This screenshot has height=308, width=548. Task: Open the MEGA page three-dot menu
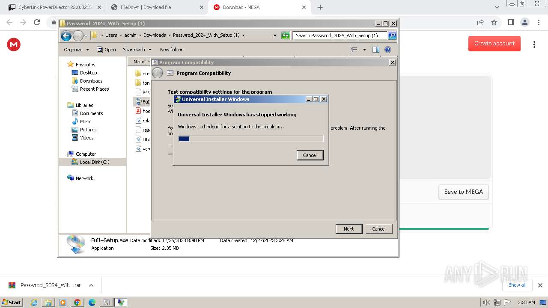pos(534,44)
